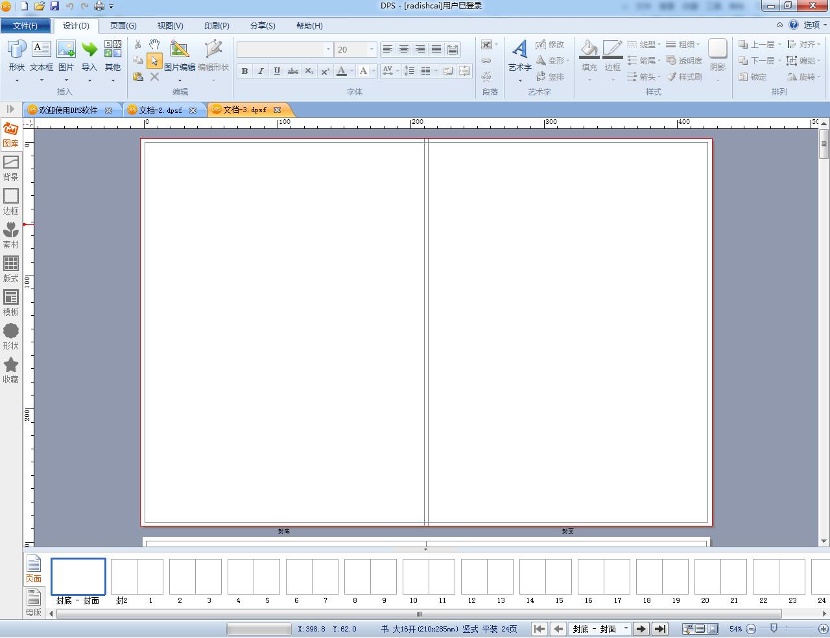
Task: Select the pointer selection tool
Action: click(x=154, y=60)
